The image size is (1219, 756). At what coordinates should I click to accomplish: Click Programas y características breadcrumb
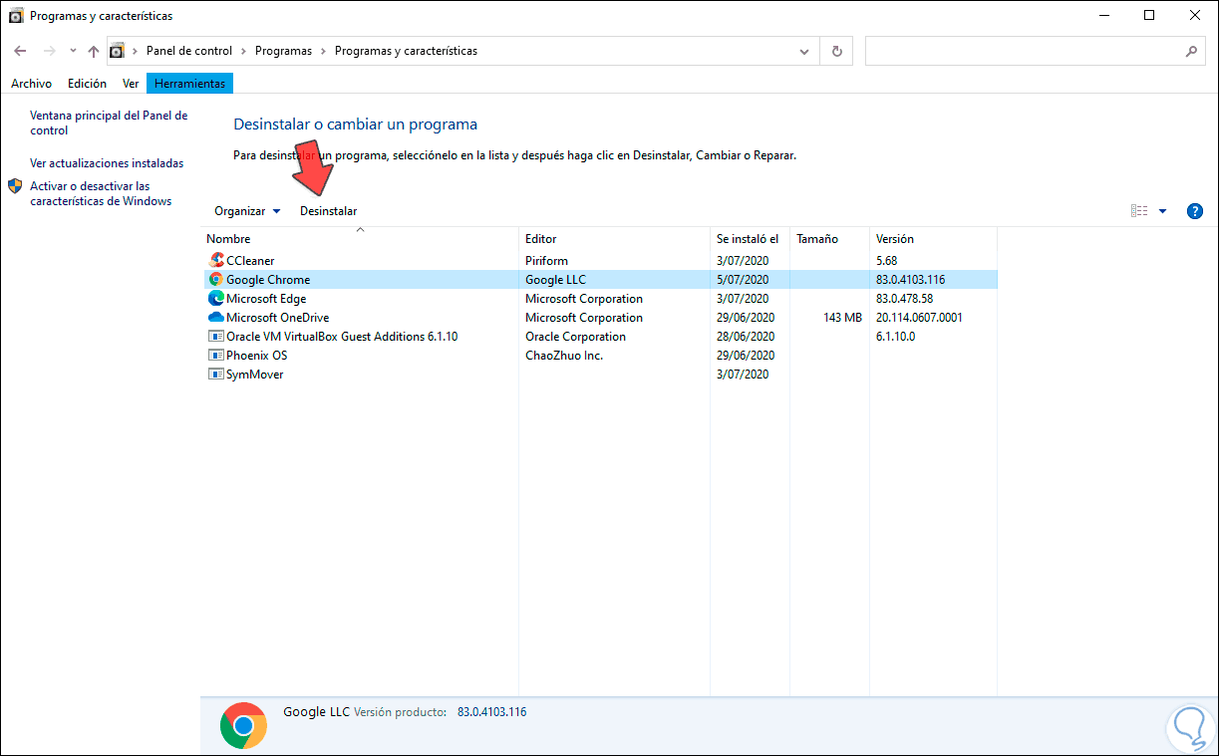coord(406,51)
